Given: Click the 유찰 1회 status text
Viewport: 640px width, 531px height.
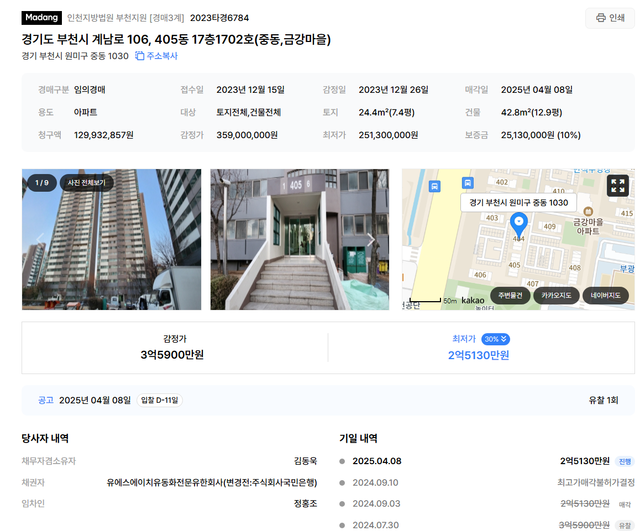Looking at the screenshot, I should click(x=604, y=401).
